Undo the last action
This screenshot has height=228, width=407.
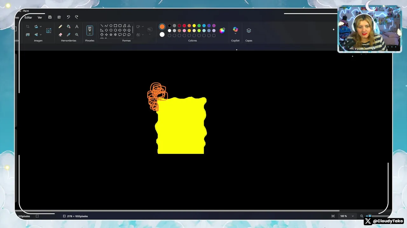click(x=68, y=17)
